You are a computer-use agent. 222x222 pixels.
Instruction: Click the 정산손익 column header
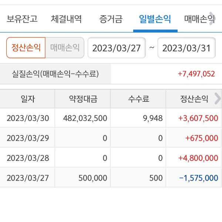194,99
